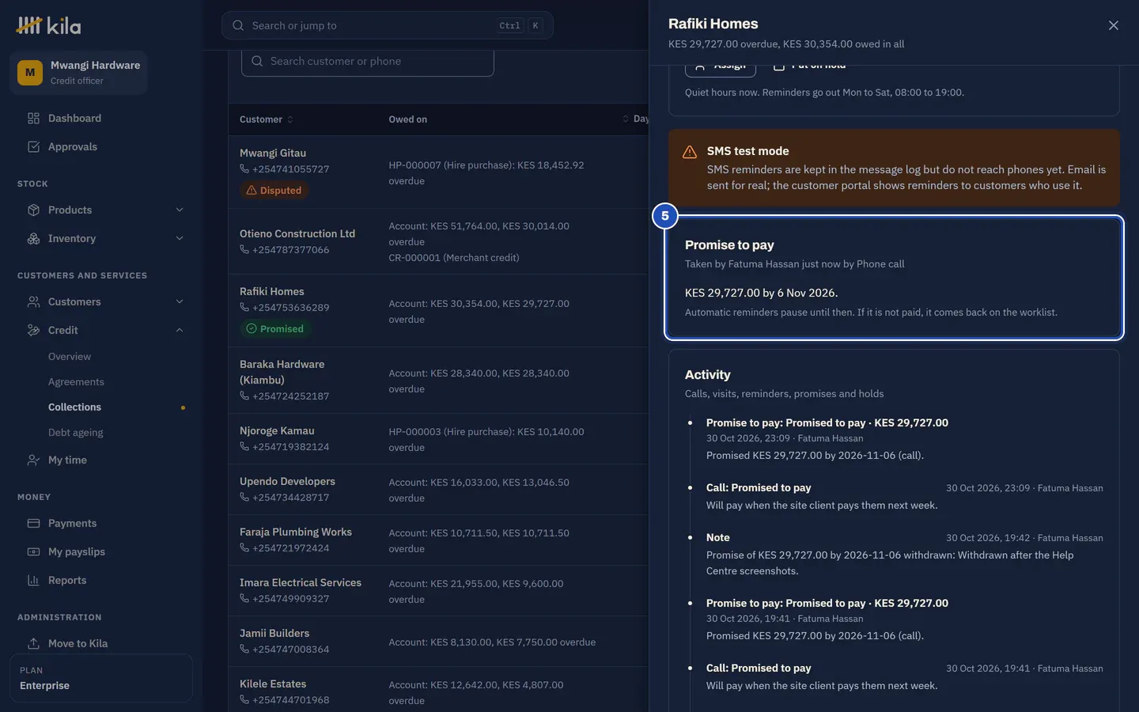Click My time person-clock icon

(x=33, y=460)
